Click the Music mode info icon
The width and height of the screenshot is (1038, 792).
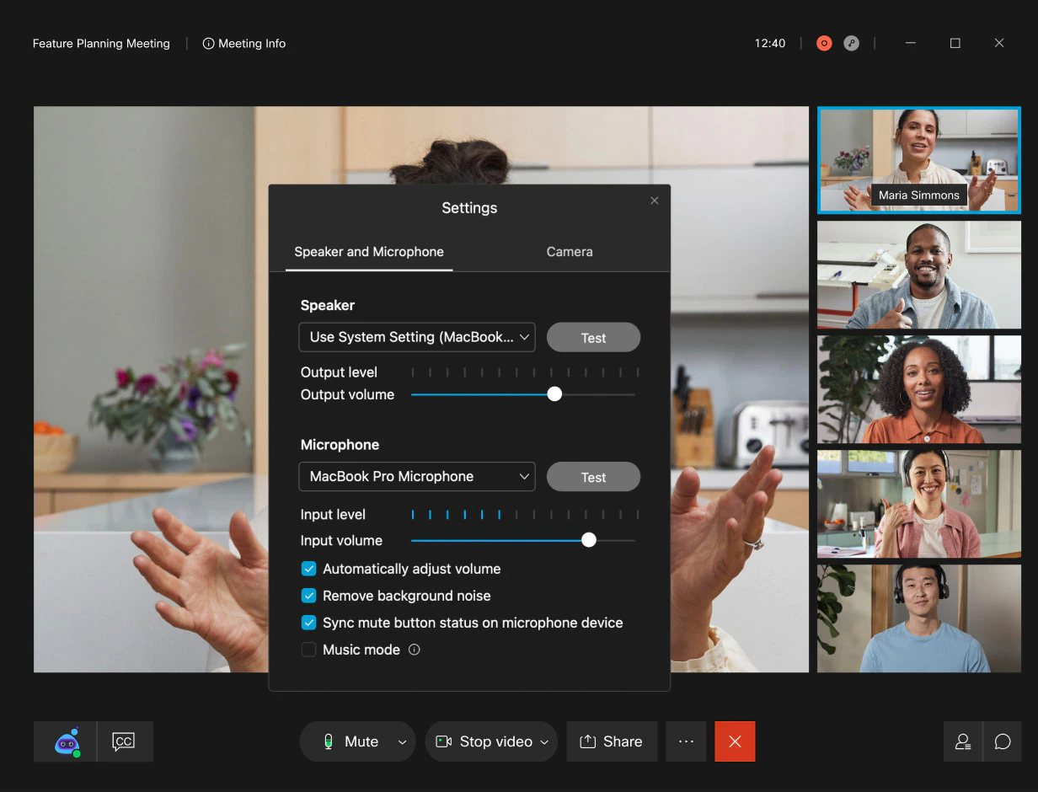click(414, 650)
